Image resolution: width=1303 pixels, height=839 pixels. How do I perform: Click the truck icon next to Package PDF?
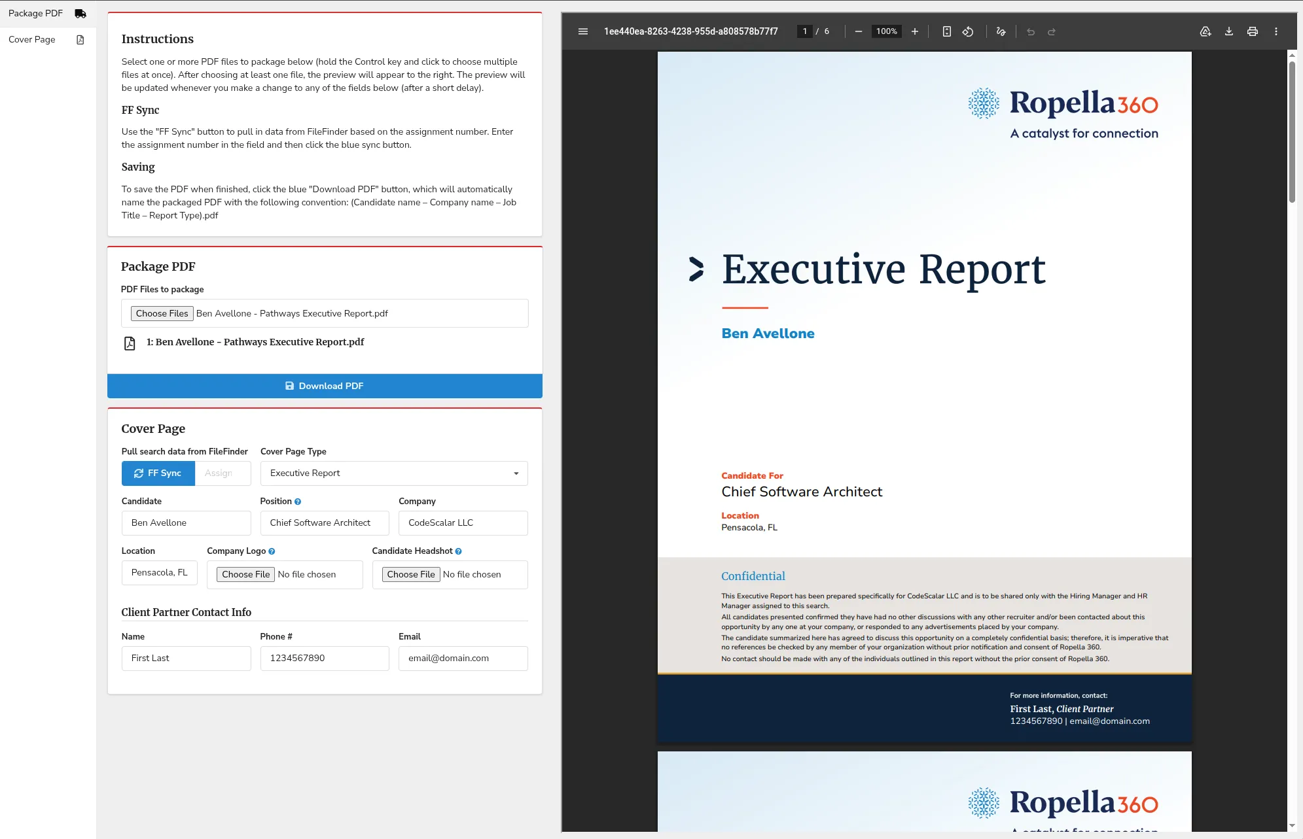pyautogui.click(x=80, y=13)
